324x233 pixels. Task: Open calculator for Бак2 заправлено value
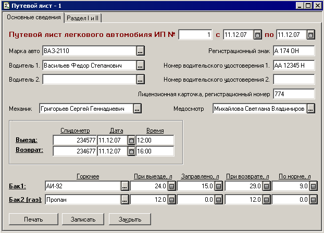tap(219, 200)
